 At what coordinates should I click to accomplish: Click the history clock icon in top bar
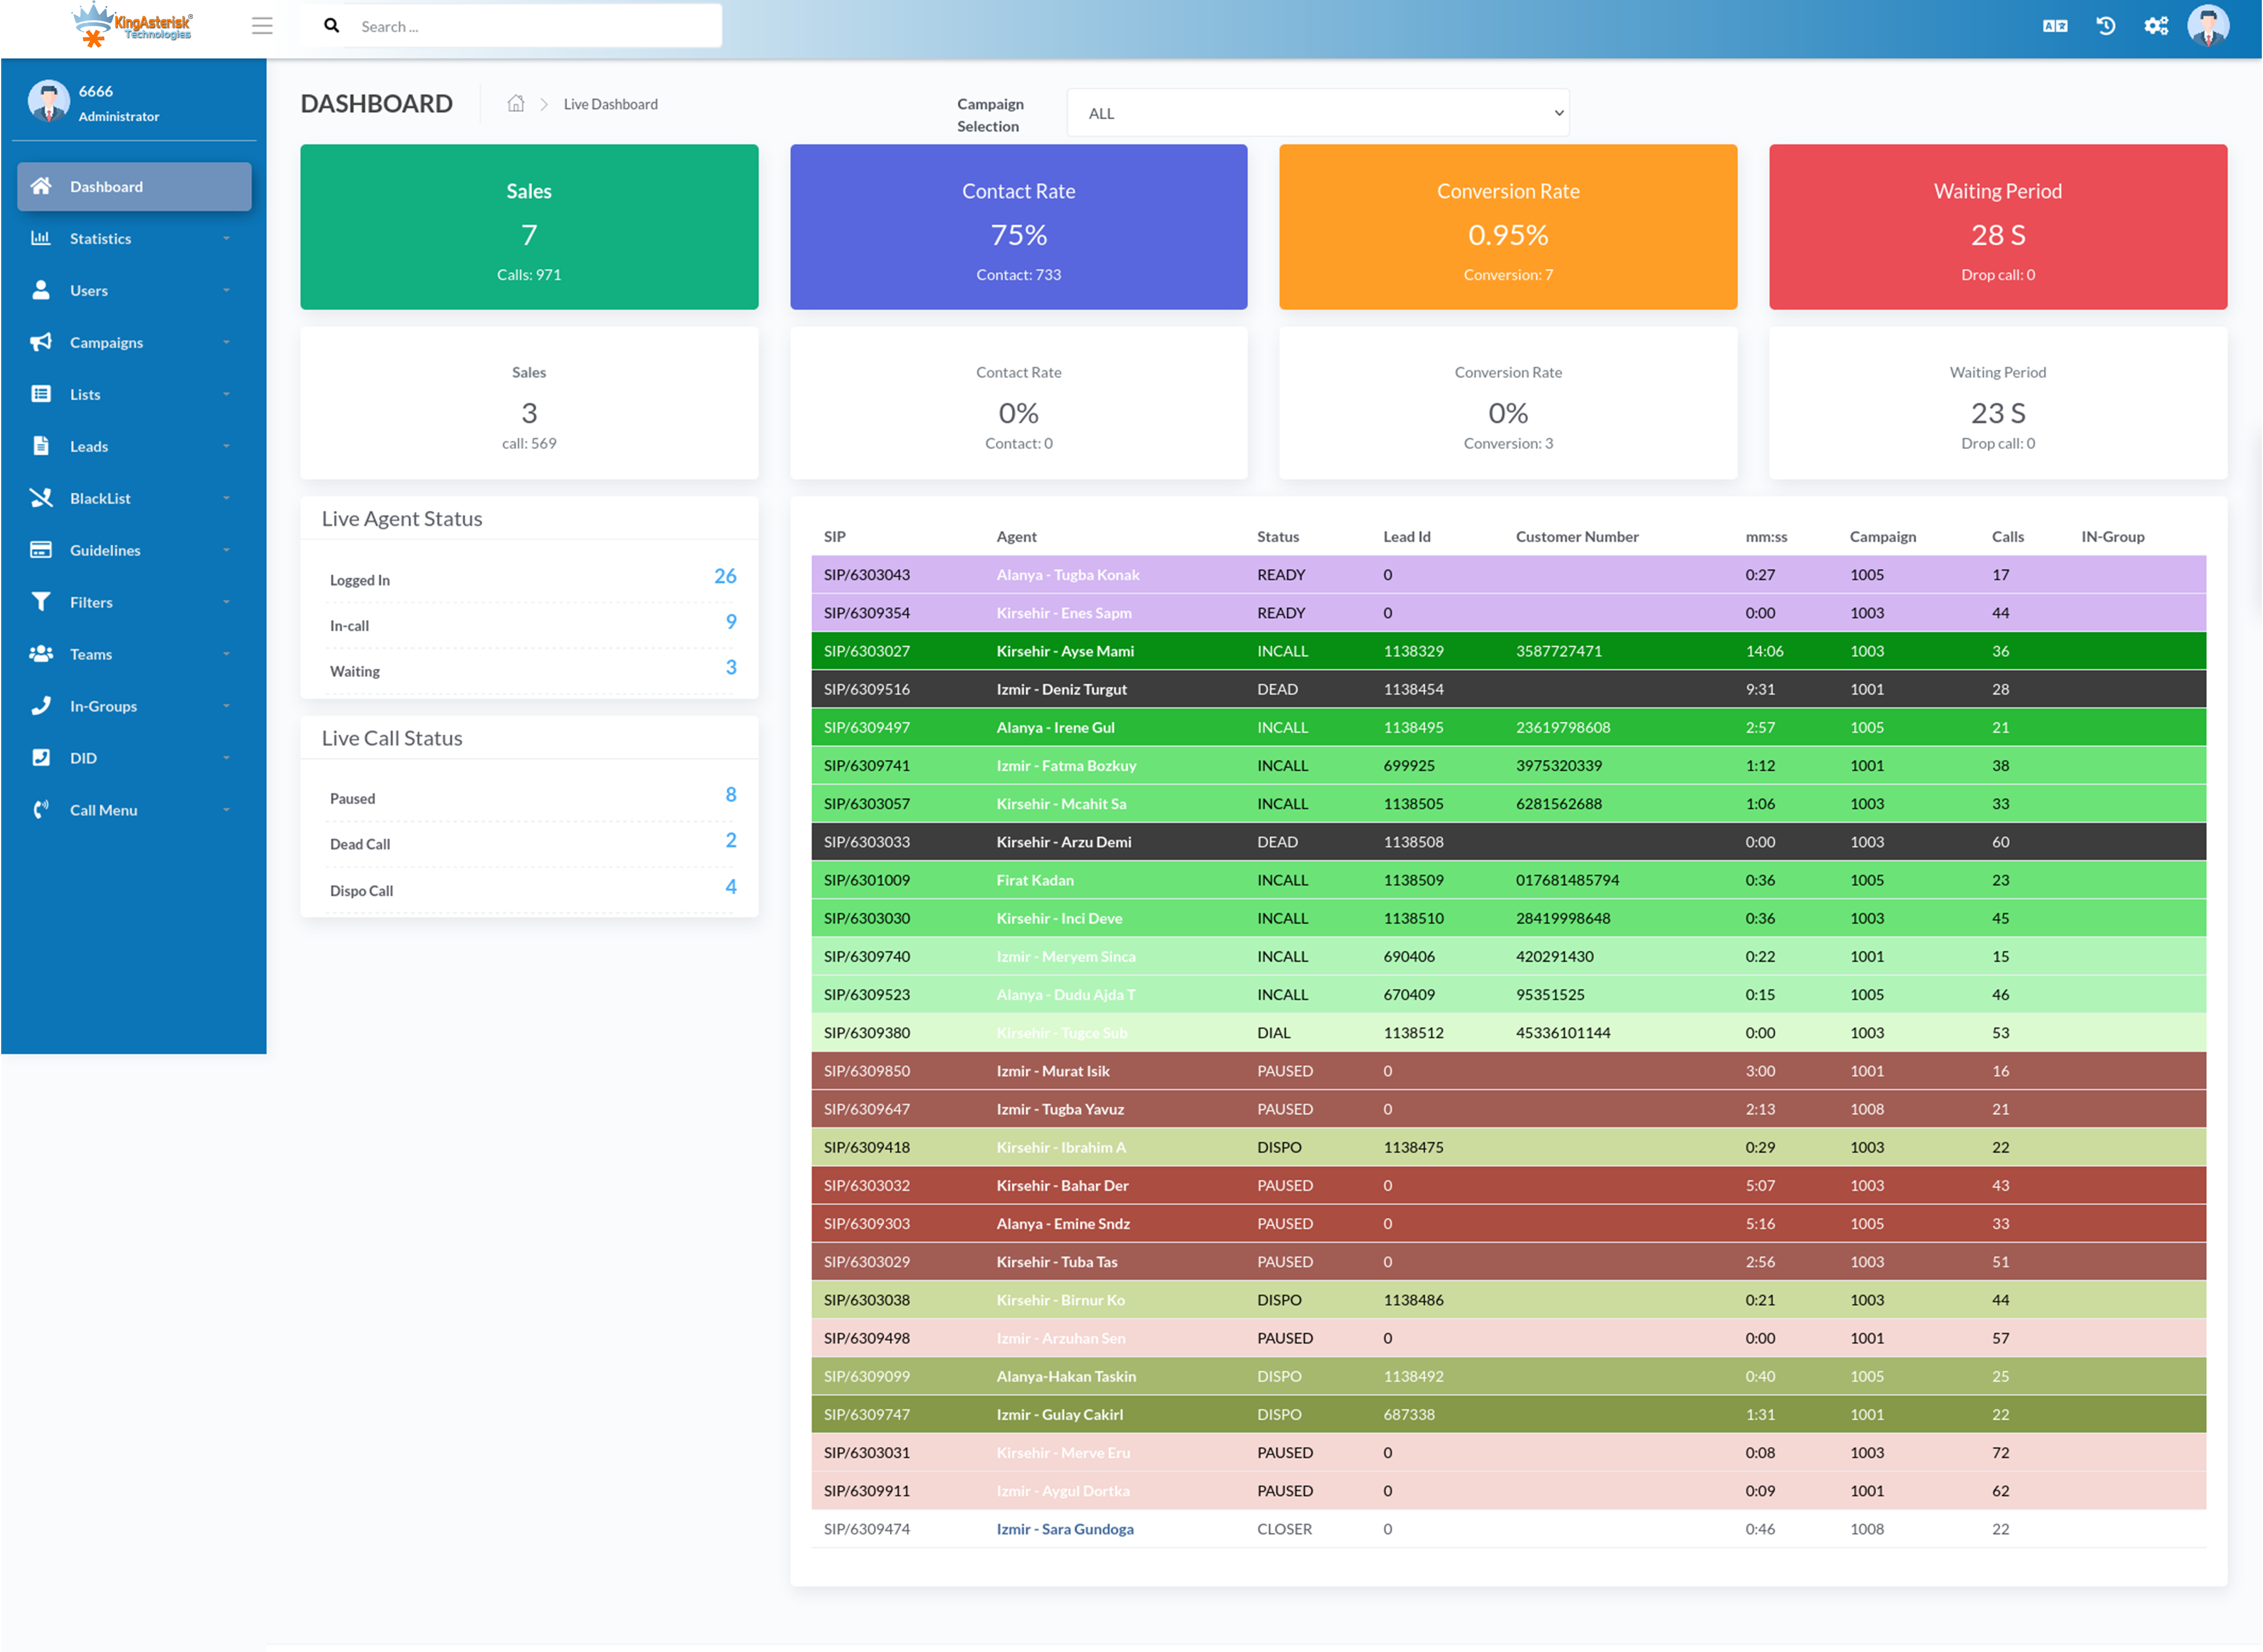[x=2105, y=25]
